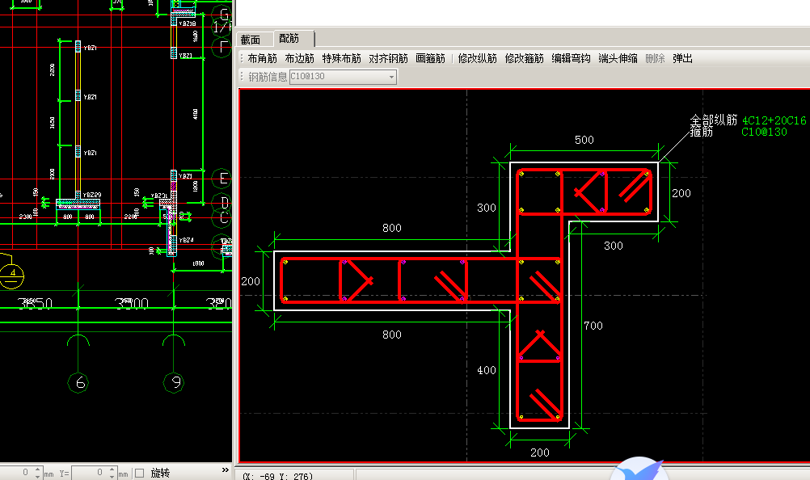Viewport: 810px width, 480px height.
Task: Click the toolbar grip handle before 布角筋
Action: [x=242, y=58]
